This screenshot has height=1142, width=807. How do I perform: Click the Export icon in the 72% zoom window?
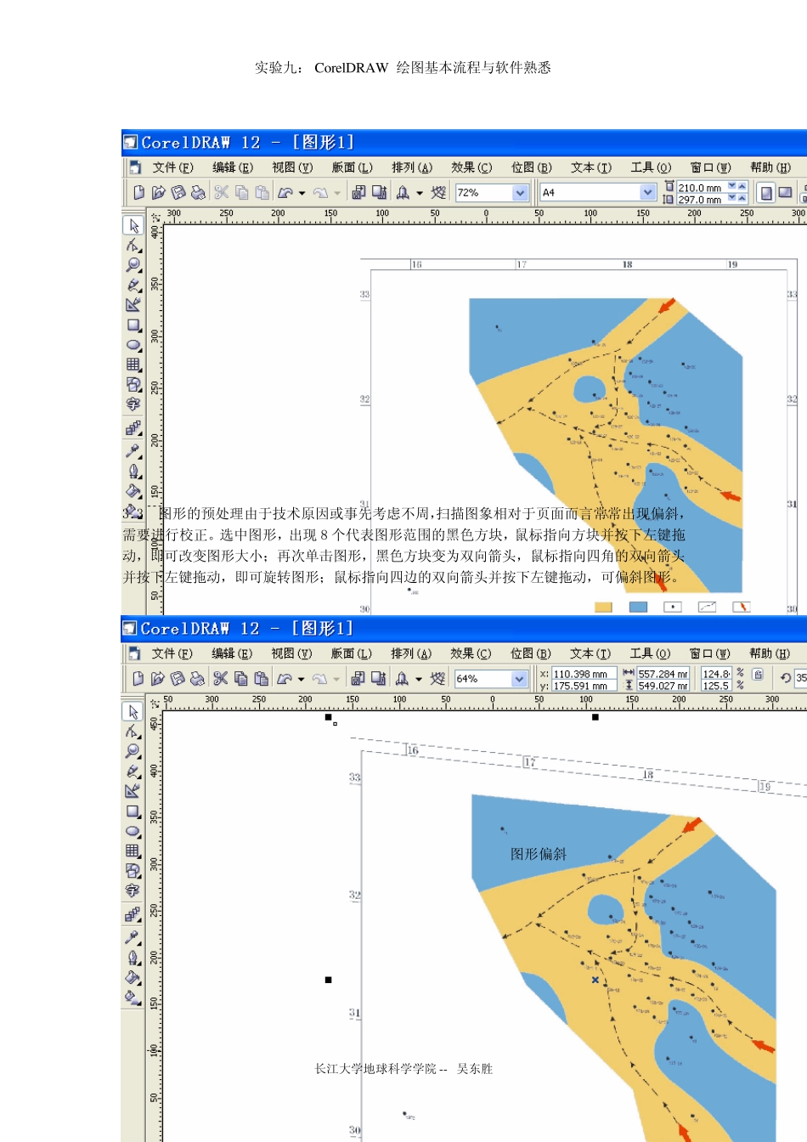point(379,193)
